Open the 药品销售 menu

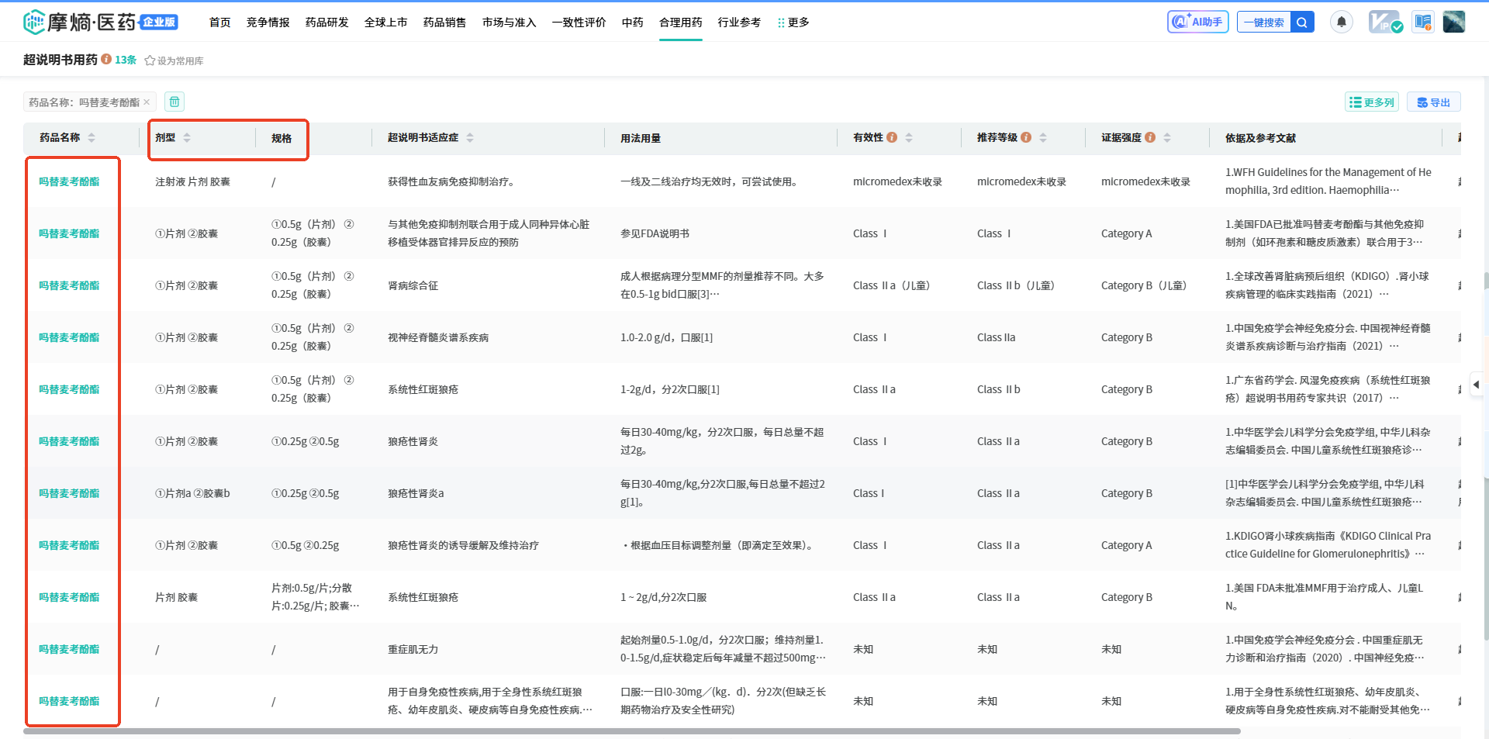445,22
